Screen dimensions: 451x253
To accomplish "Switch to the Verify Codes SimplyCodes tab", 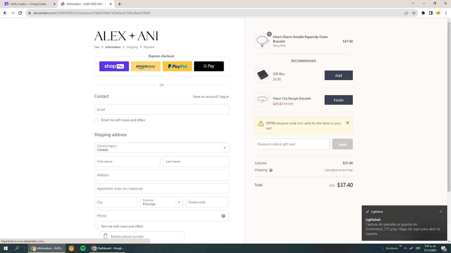I will [x=29, y=4].
